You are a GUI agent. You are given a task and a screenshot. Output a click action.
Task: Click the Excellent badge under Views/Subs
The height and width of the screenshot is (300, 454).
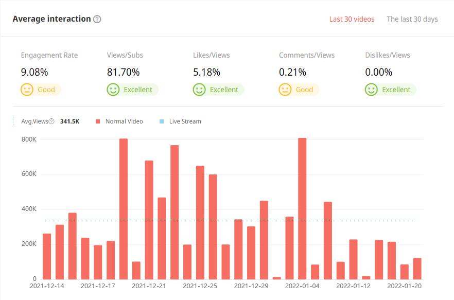click(137, 90)
